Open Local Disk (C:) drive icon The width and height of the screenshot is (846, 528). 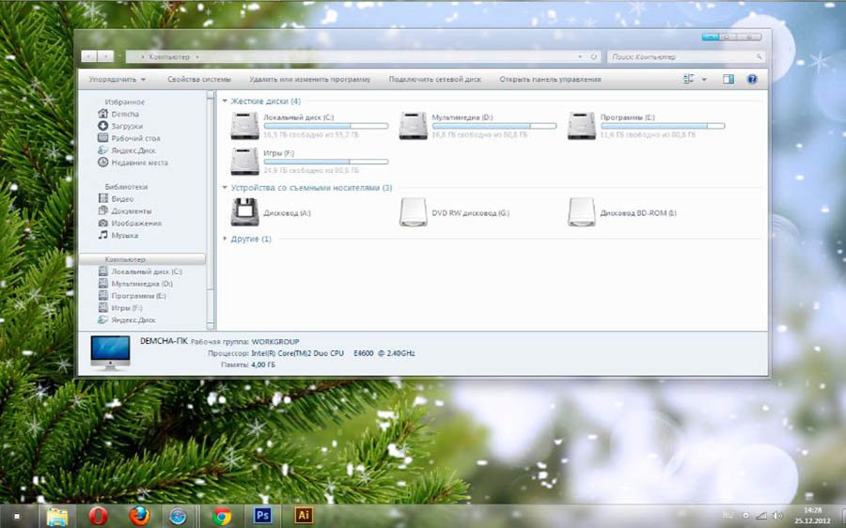(x=244, y=126)
